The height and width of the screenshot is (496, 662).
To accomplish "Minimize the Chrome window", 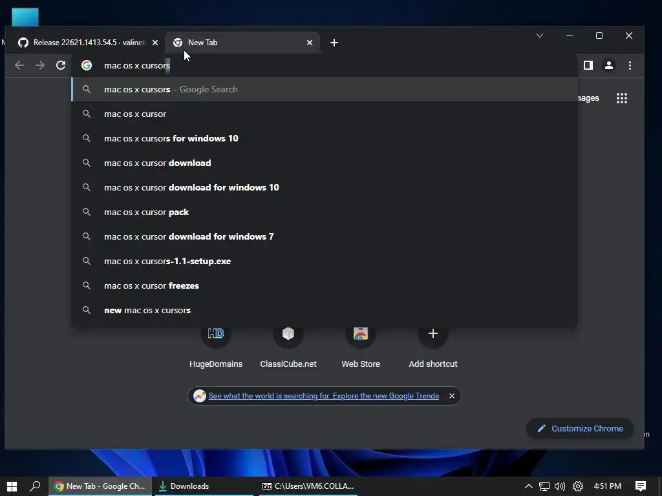I will pos(570,36).
